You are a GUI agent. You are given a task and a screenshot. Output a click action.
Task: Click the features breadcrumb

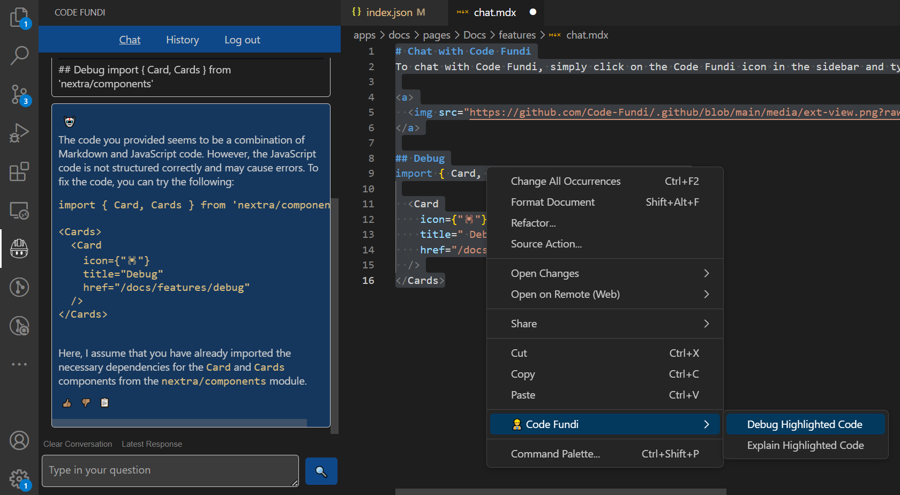point(517,35)
